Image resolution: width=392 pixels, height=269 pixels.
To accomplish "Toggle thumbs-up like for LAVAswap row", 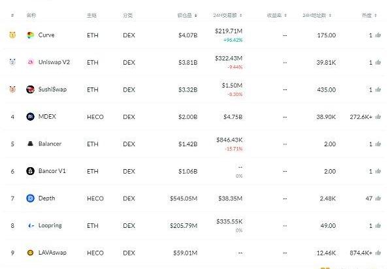I will pos(378,253).
